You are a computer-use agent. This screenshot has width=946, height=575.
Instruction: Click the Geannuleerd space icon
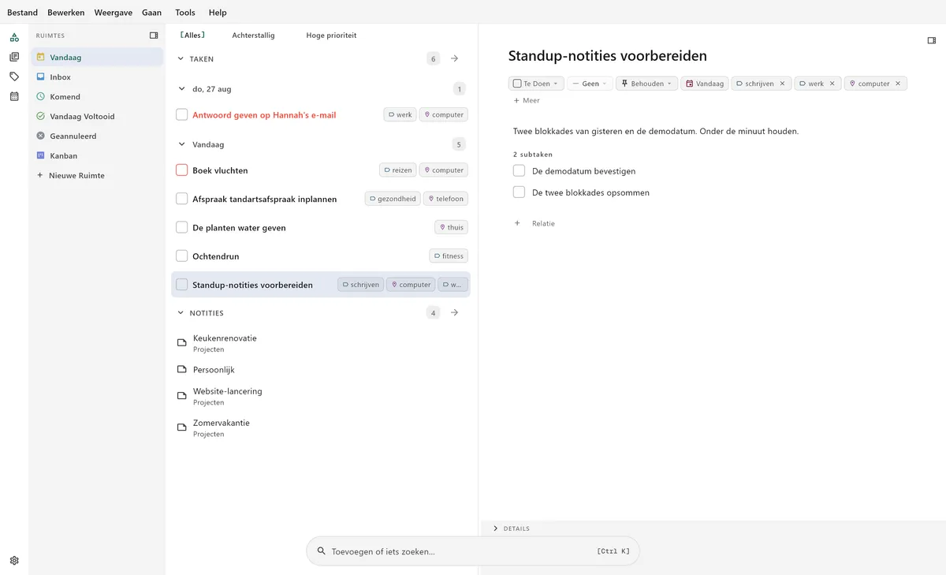[41, 136]
